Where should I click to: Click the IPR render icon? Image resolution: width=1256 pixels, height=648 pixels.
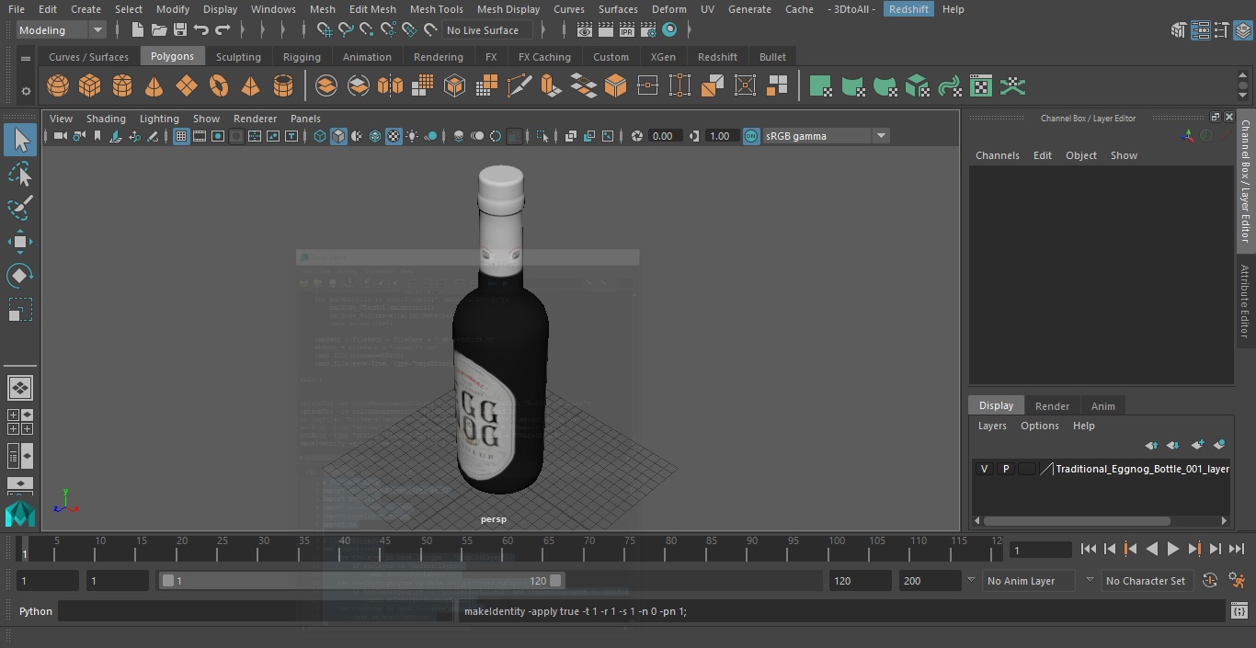pyautogui.click(x=627, y=30)
